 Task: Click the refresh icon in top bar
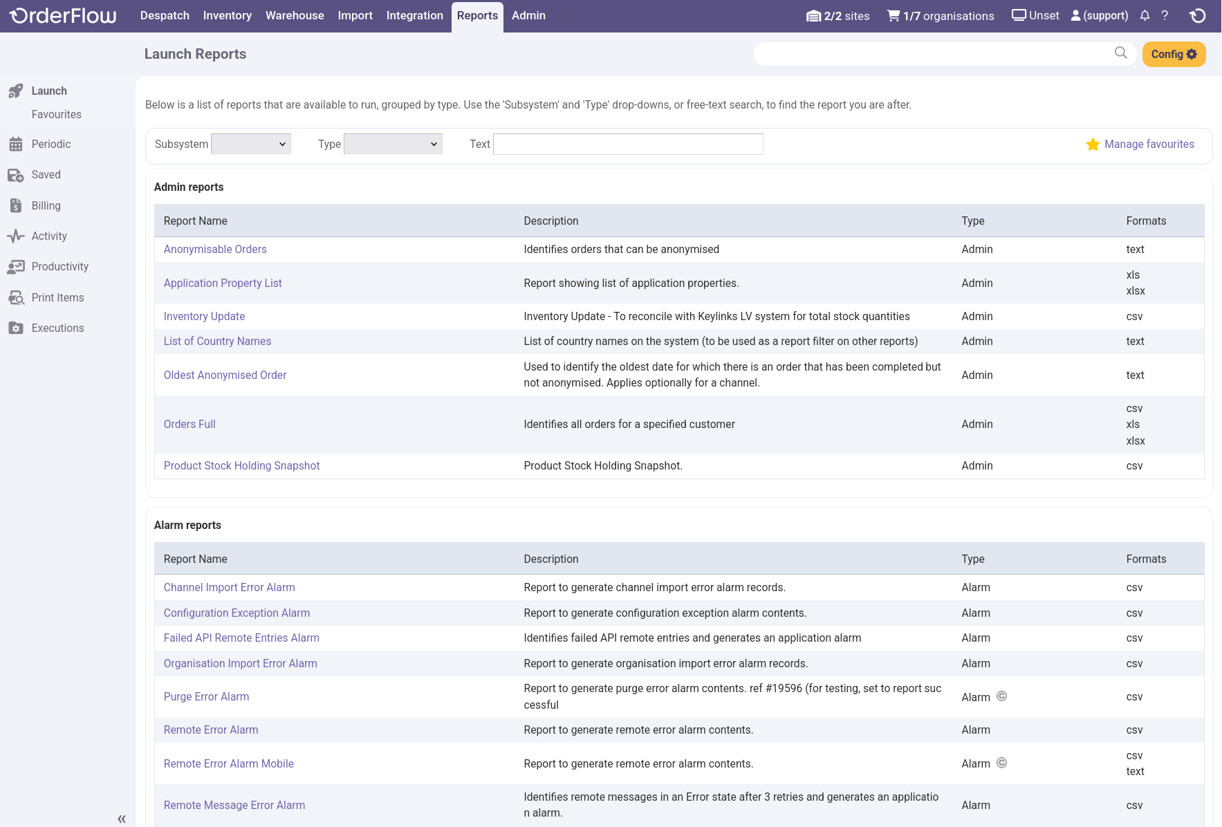pyautogui.click(x=1198, y=16)
